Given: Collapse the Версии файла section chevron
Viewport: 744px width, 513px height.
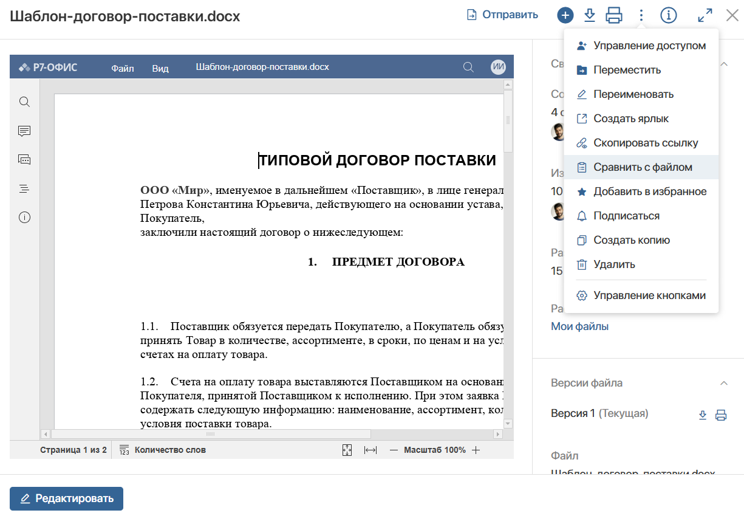Looking at the screenshot, I should 723,383.
